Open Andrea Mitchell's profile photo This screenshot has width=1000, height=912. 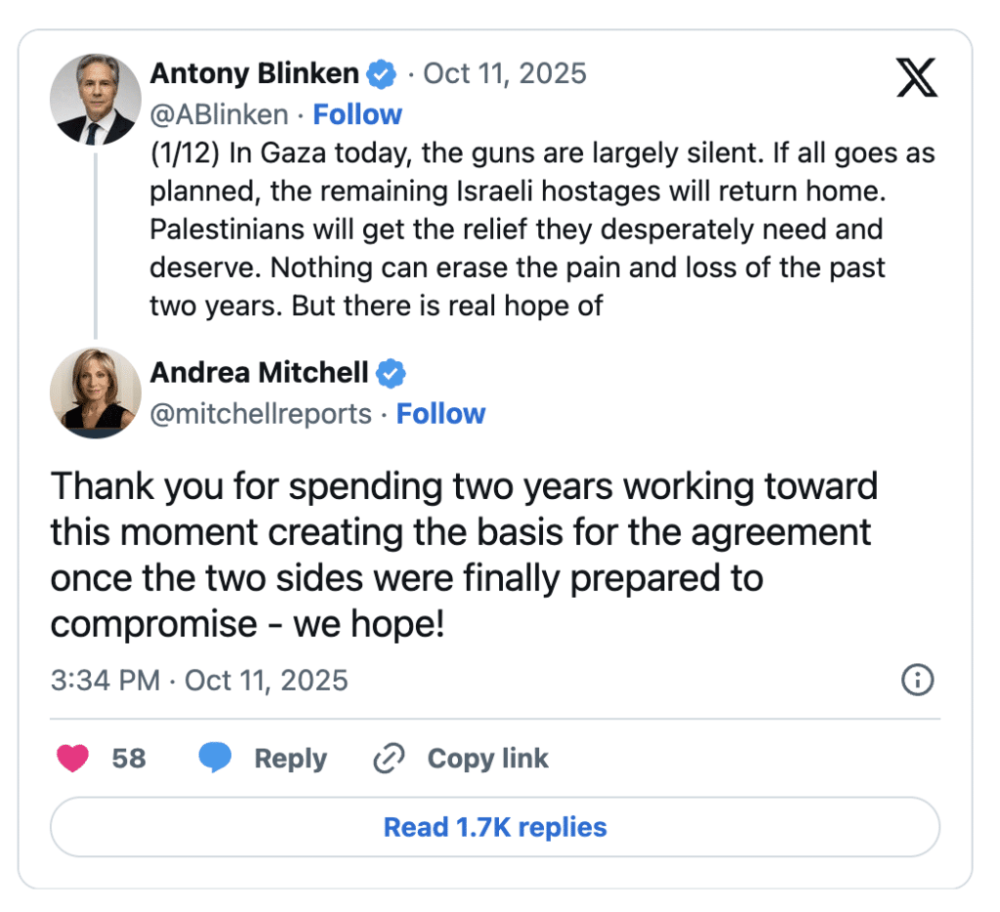(x=96, y=393)
